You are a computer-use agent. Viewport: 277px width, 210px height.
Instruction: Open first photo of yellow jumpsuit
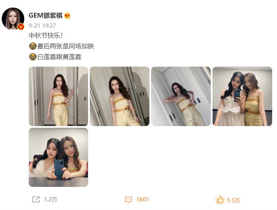point(58,96)
